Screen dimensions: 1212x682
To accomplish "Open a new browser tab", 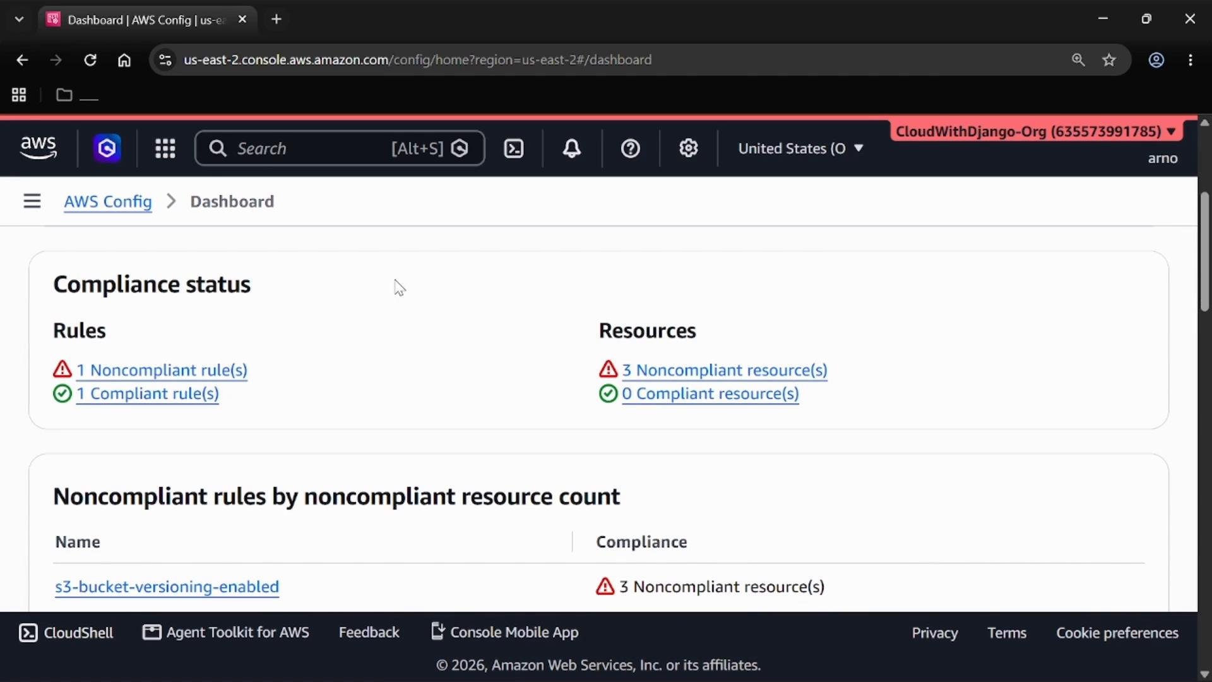I will coord(276,19).
